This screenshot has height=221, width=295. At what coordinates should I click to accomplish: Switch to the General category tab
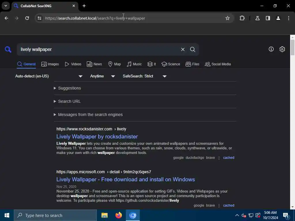26,64
